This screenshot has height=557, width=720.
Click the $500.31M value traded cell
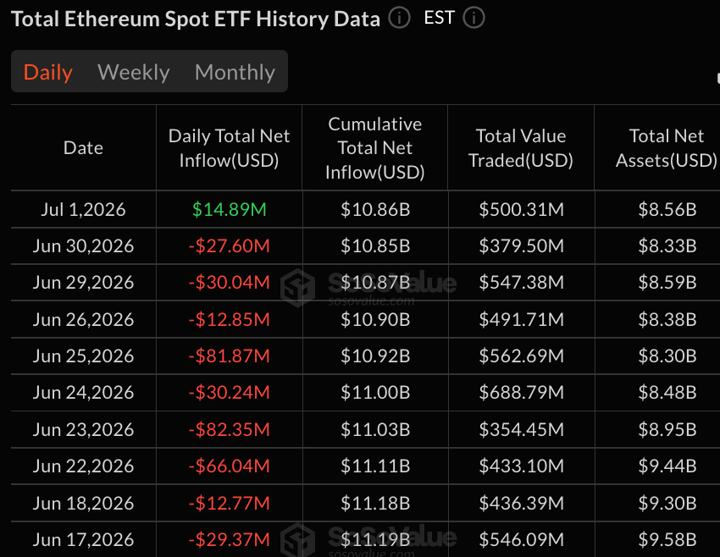point(521,210)
